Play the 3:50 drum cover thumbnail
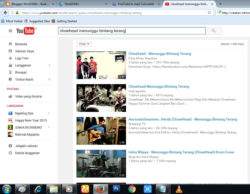This screenshot has width=250, height=194. [101, 164]
